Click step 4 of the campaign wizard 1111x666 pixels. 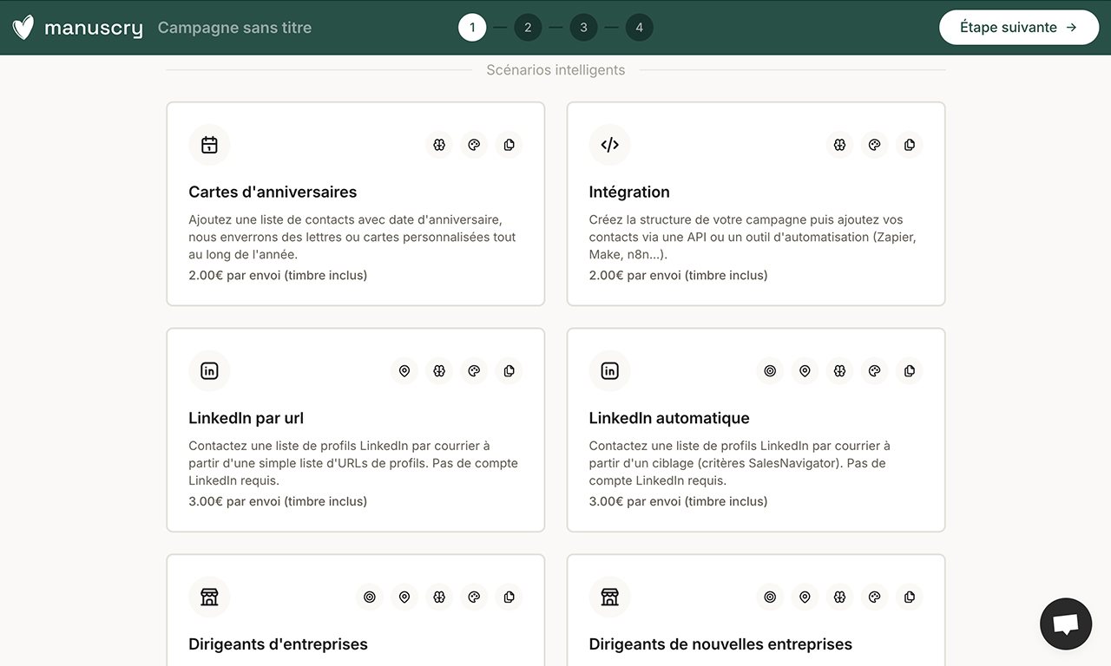click(x=639, y=27)
